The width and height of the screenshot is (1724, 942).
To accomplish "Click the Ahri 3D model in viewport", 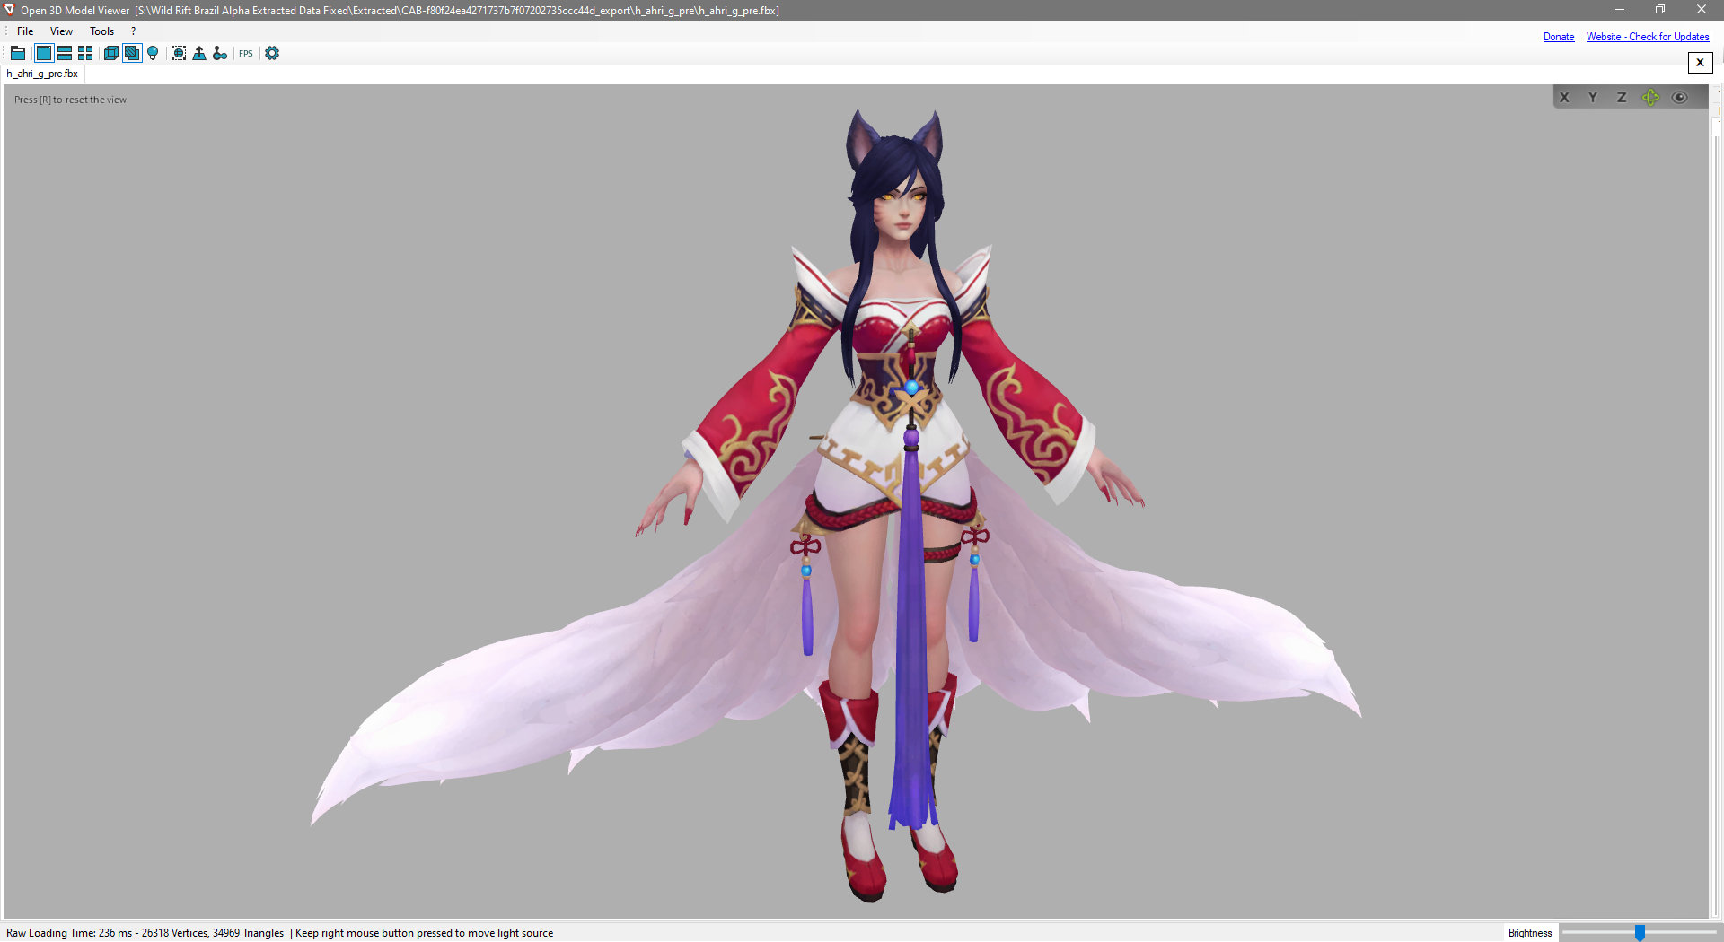I will (898, 502).
